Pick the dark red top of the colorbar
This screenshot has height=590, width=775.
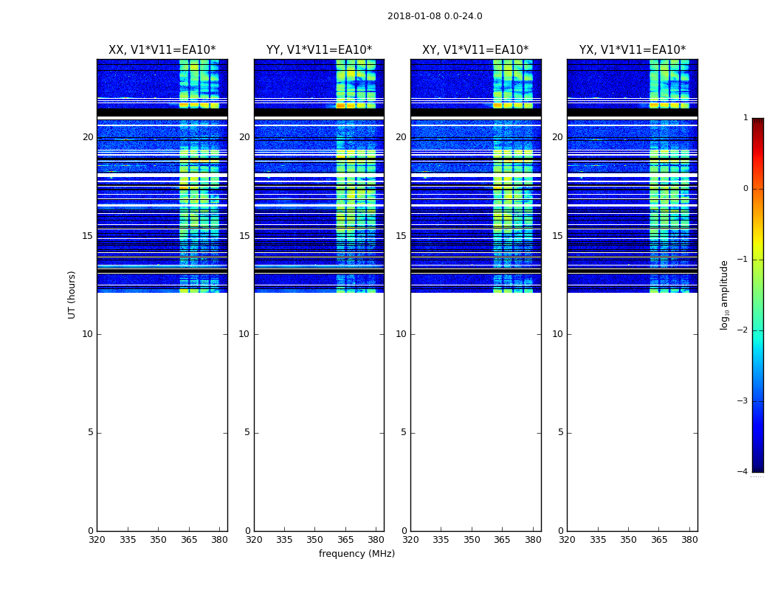point(757,122)
